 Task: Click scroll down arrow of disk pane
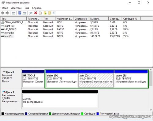(x=151, y=110)
